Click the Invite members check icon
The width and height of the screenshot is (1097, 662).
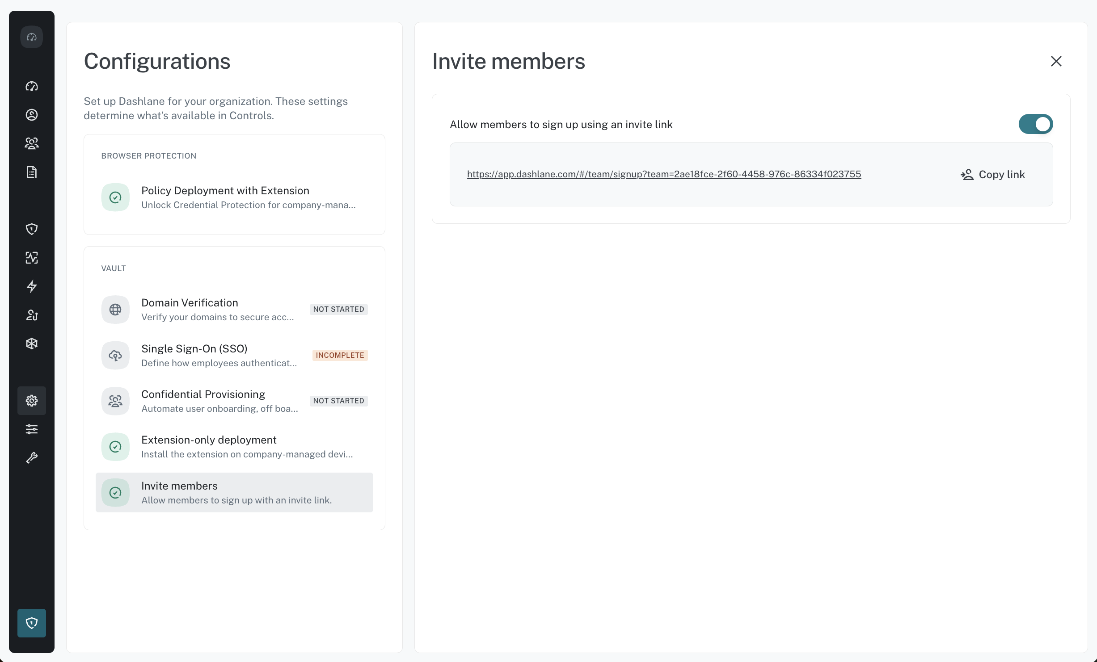click(x=115, y=493)
